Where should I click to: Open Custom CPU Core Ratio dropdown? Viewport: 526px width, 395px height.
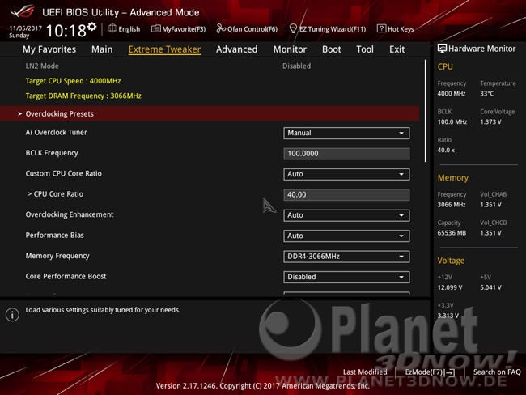[x=346, y=174]
